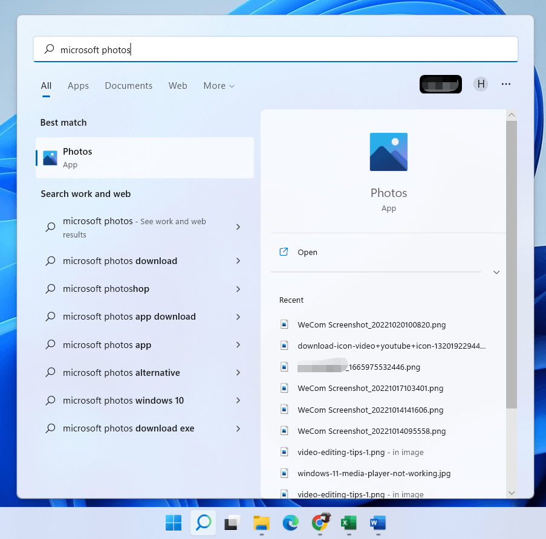This screenshot has height=539, width=546.
Task: Open recent file download-icon-video+youtube+icon
Action: (391, 346)
